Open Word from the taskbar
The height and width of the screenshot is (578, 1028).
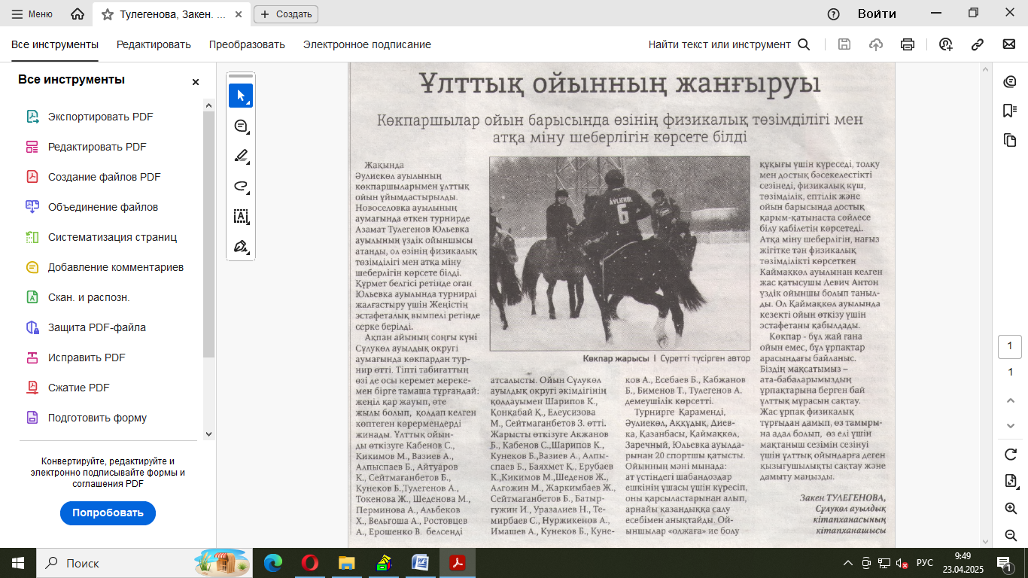(420, 563)
